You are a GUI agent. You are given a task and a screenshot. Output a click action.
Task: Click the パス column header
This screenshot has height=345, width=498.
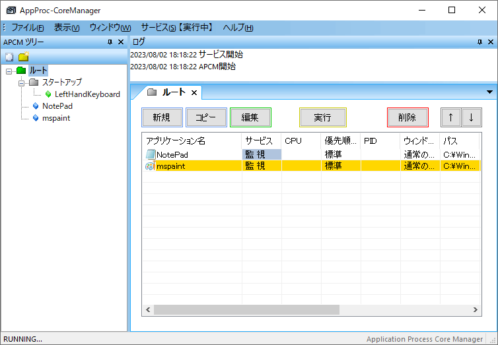point(460,141)
